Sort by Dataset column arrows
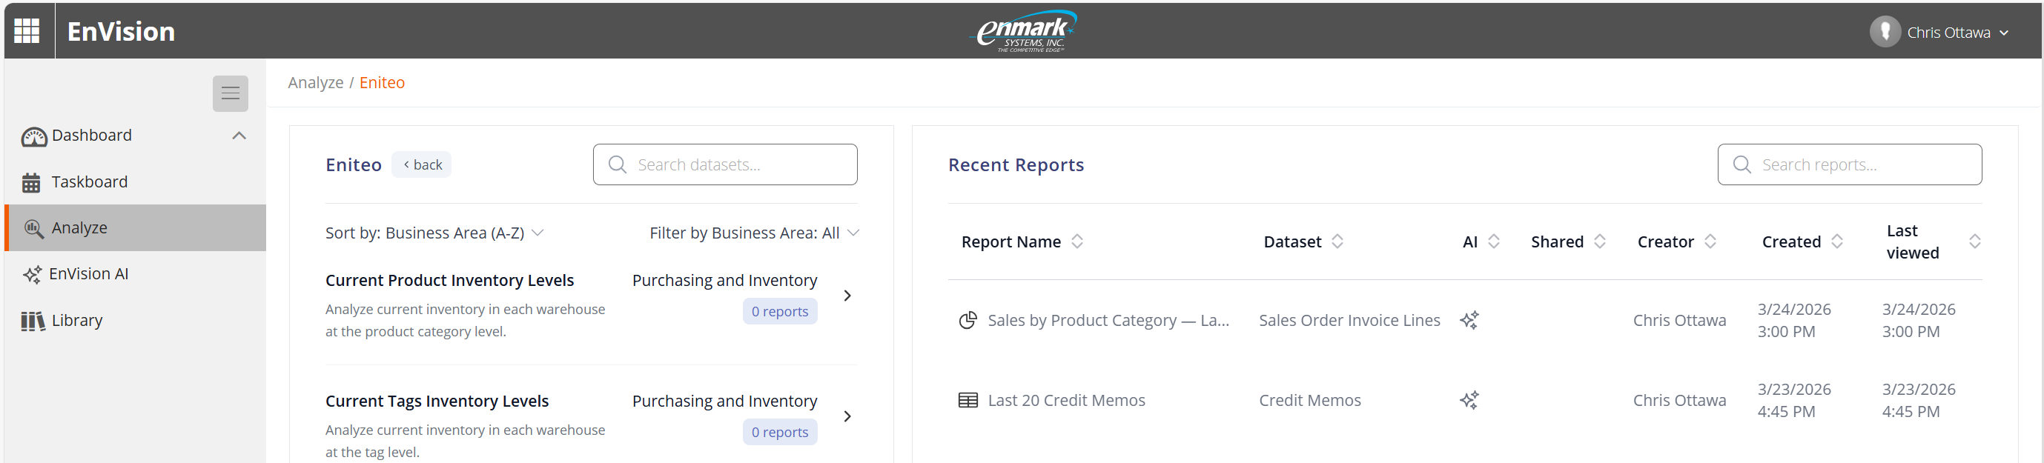 [1337, 241]
